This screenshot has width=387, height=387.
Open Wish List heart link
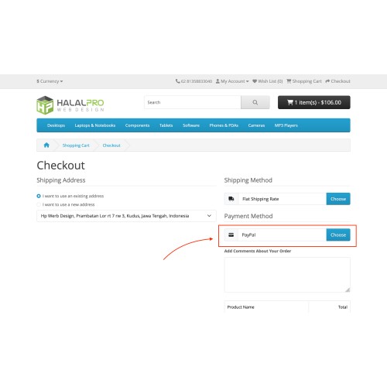tap(268, 81)
